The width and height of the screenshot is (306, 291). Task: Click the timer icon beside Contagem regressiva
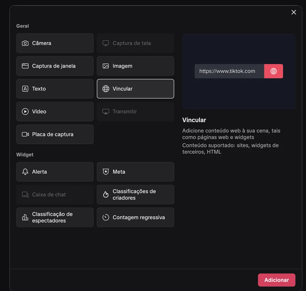(106, 217)
